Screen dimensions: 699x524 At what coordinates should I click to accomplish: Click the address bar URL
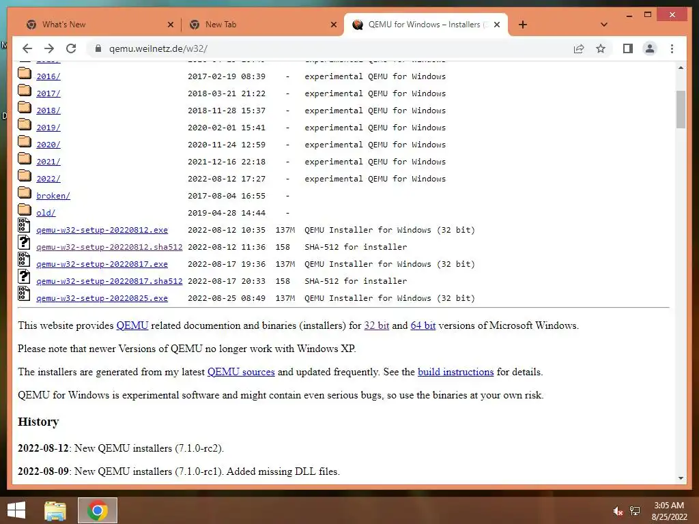158,48
